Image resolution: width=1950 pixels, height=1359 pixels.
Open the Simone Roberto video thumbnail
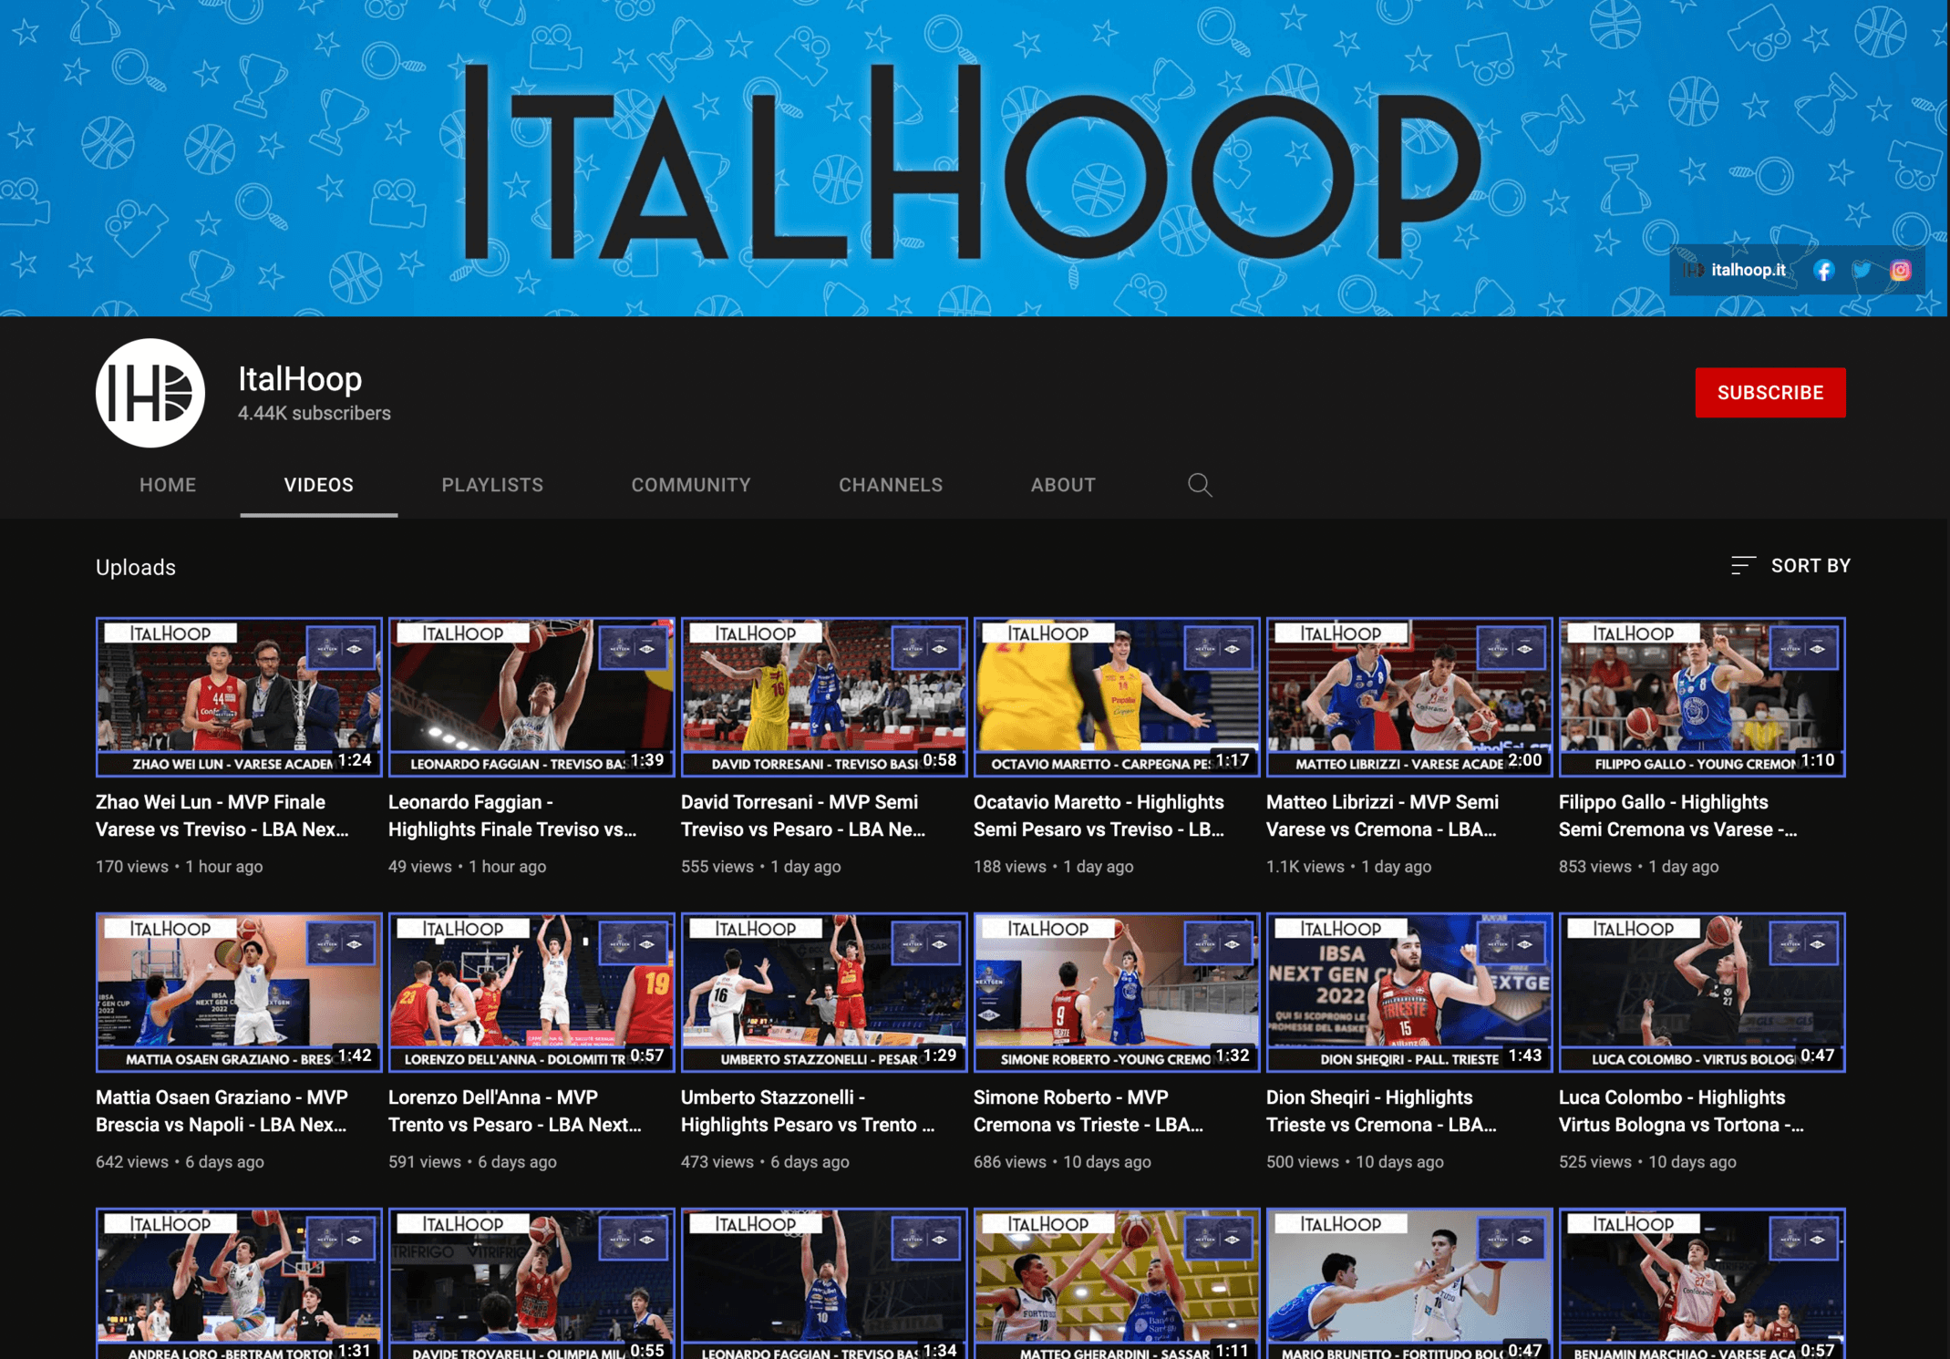click(1117, 993)
